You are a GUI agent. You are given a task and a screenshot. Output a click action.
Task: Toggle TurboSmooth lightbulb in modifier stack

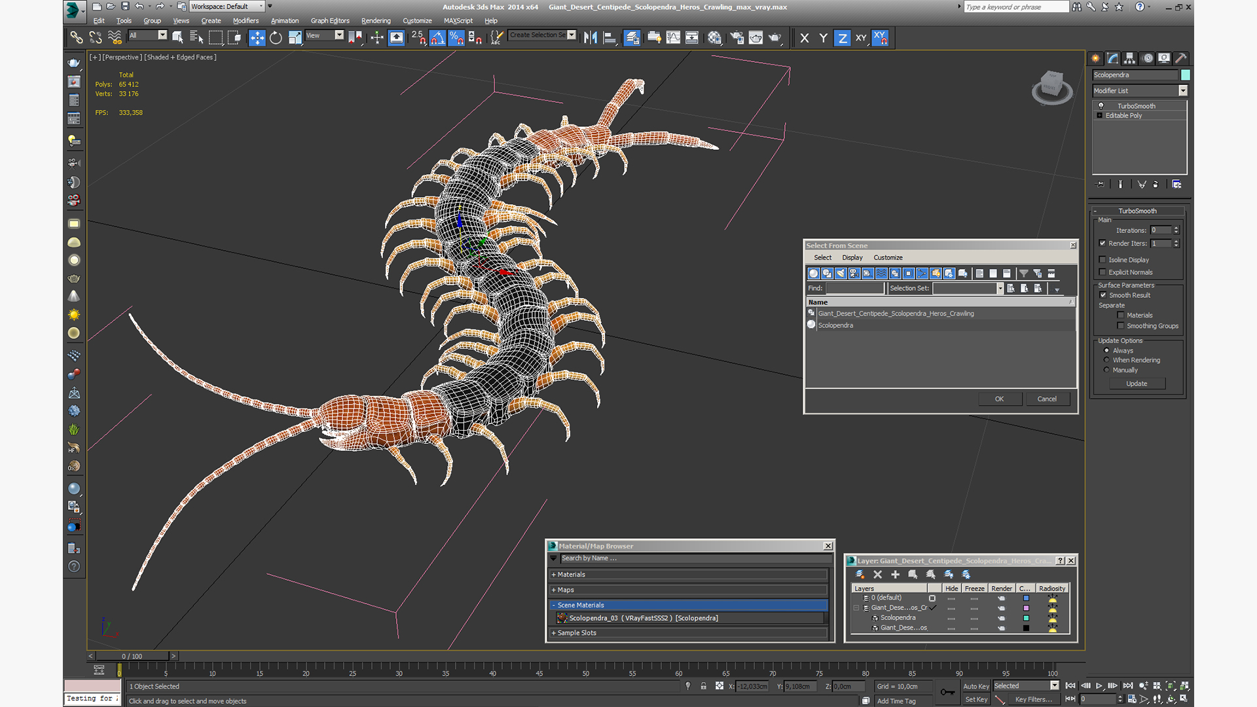tap(1101, 105)
